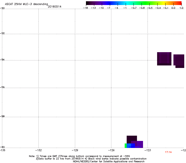Screen dimensions: 186x163
Task: Click the date label "20160514" under the title
Action: (55, 7)
